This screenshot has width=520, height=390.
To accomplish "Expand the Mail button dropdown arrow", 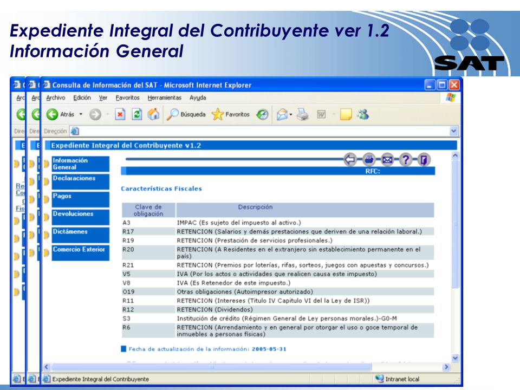I will point(291,115).
